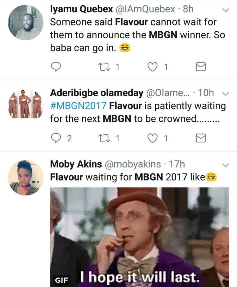This screenshot has height=287, width=237.
Task: Open chevron menu on Aderibigbe olameday's tweet
Action: [226, 94]
